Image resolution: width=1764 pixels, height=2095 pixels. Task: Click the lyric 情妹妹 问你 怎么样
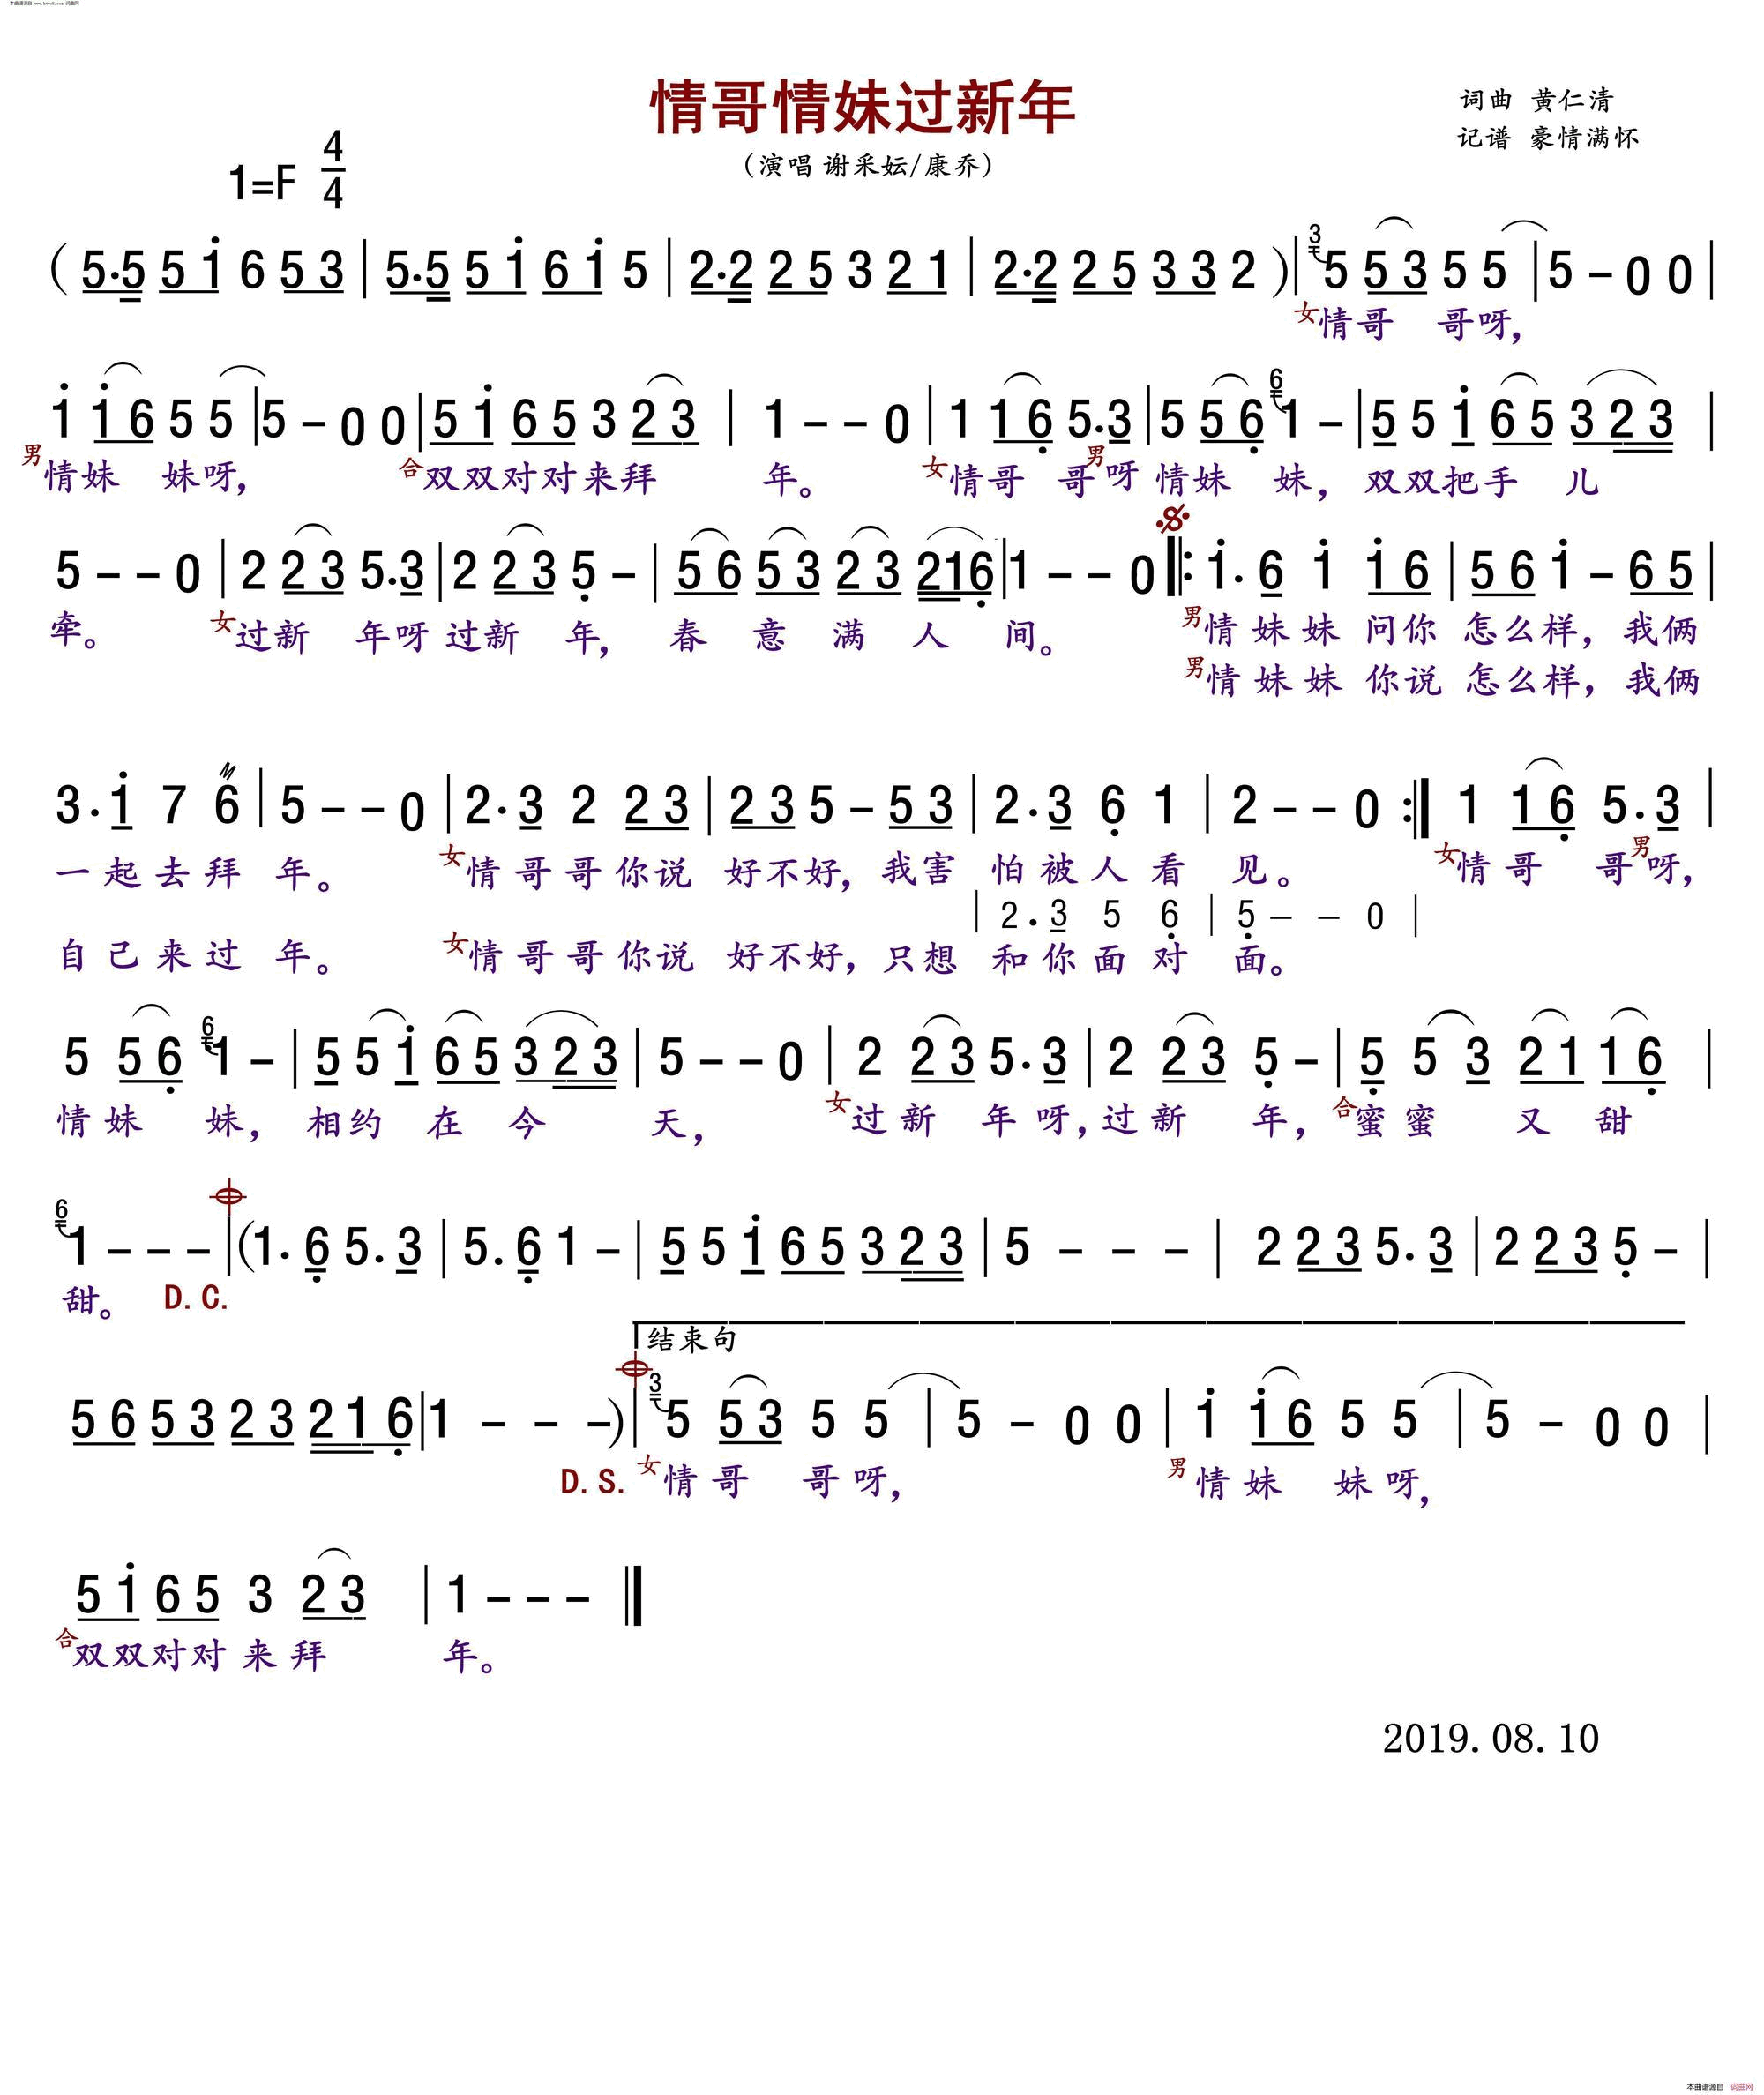click(1401, 629)
